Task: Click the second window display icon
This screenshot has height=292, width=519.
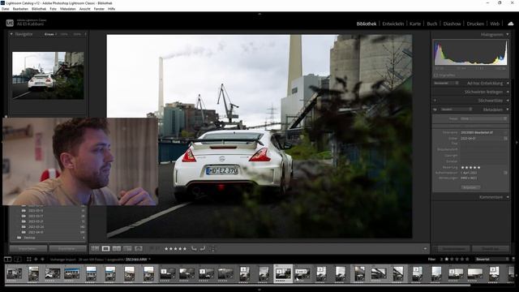Action: [x=18, y=260]
